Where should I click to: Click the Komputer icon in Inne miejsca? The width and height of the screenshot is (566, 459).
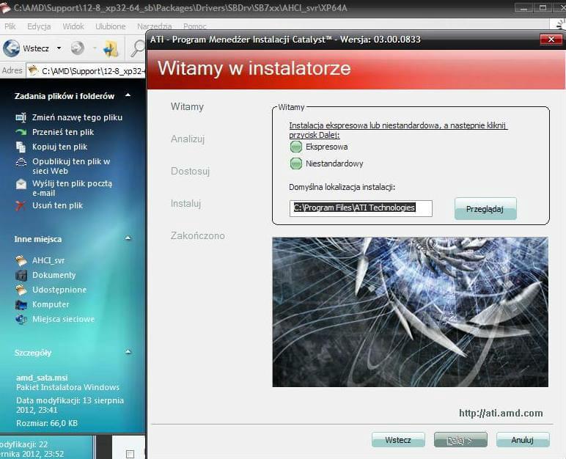pyautogui.click(x=21, y=304)
